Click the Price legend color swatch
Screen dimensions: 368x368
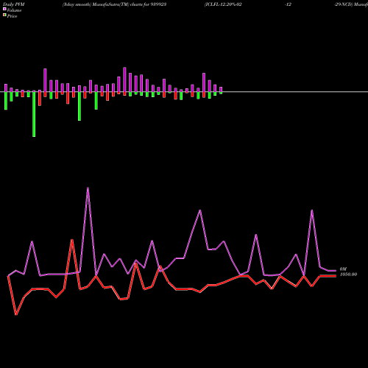pyautogui.click(x=4, y=15)
